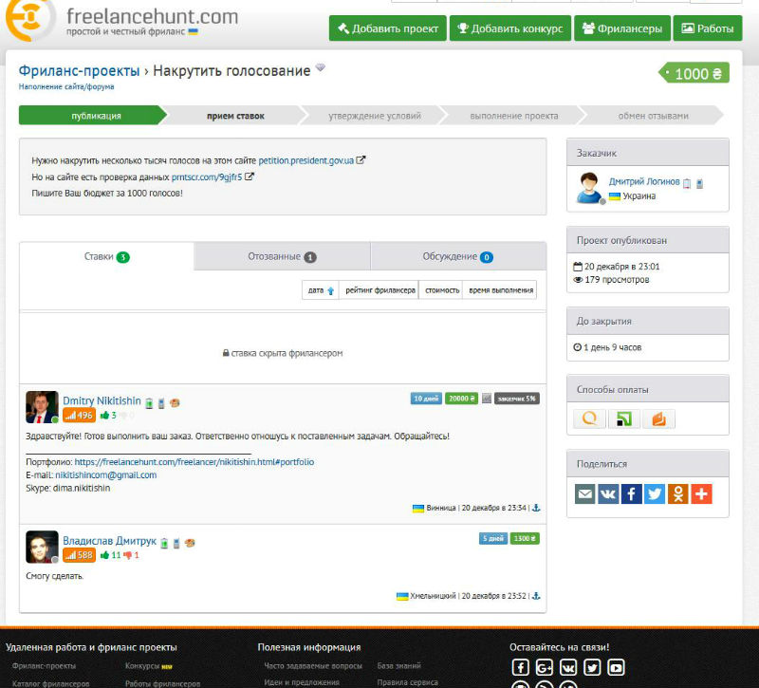Viewport: 759px width, 688px height.
Task: Share project on Facebook icon
Action: (631, 493)
